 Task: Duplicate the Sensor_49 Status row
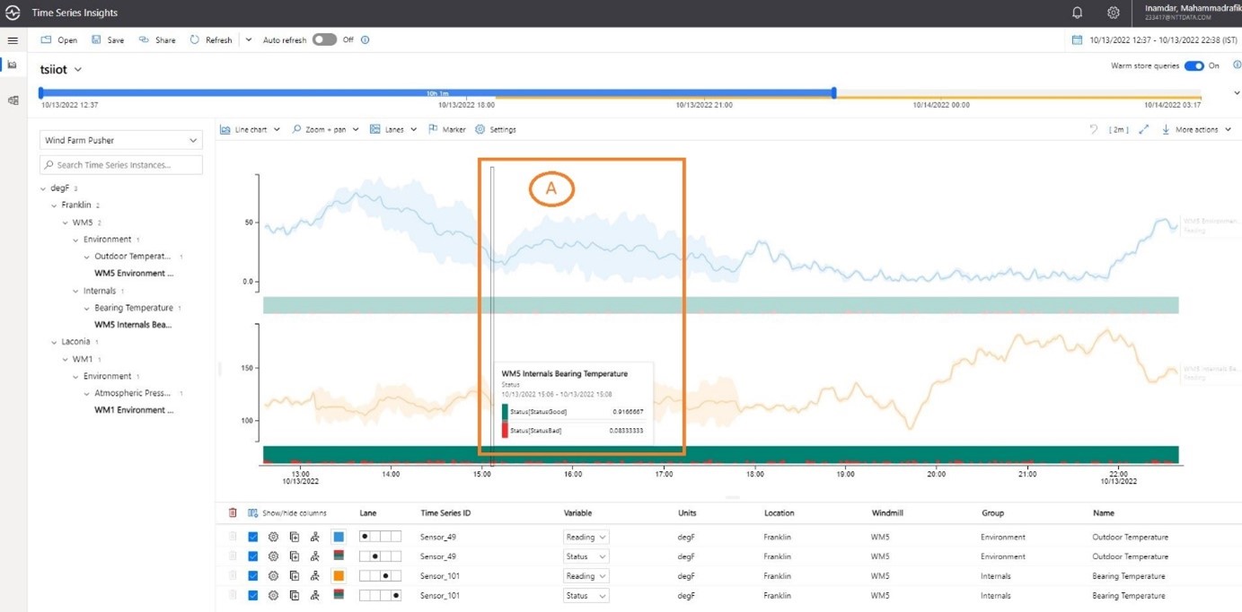click(294, 556)
